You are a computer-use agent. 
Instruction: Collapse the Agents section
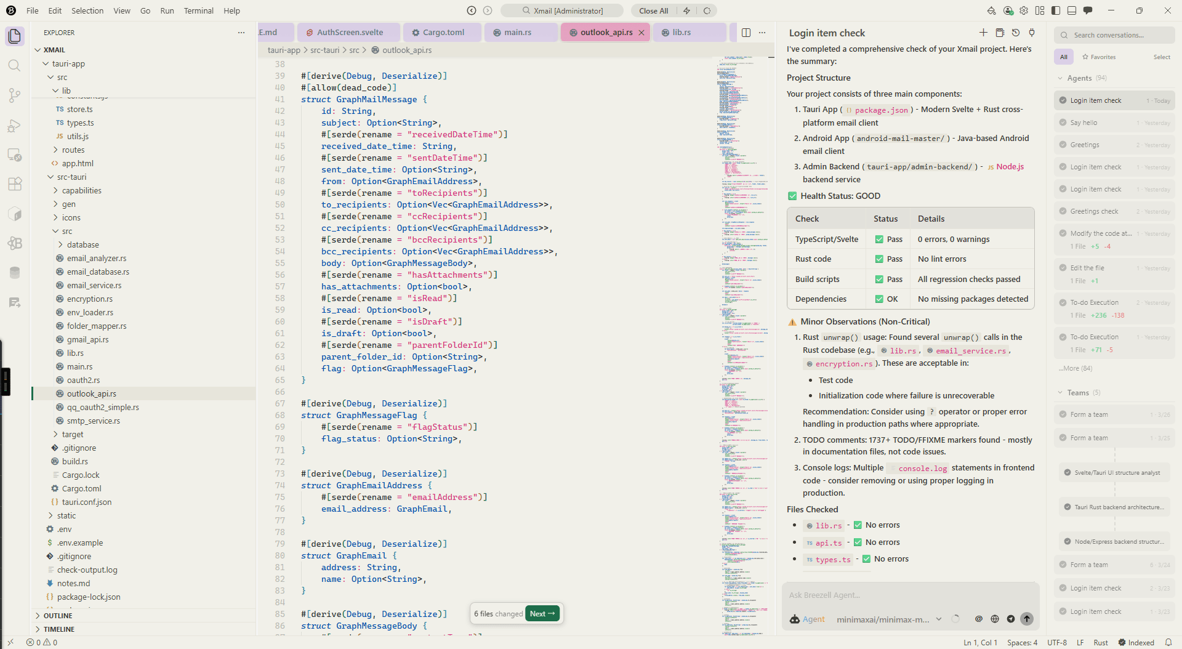coord(1080,78)
